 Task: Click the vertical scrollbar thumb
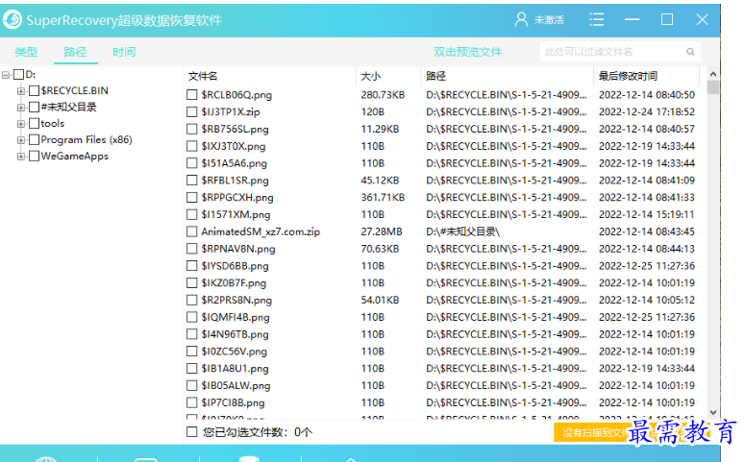pyautogui.click(x=712, y=87)
